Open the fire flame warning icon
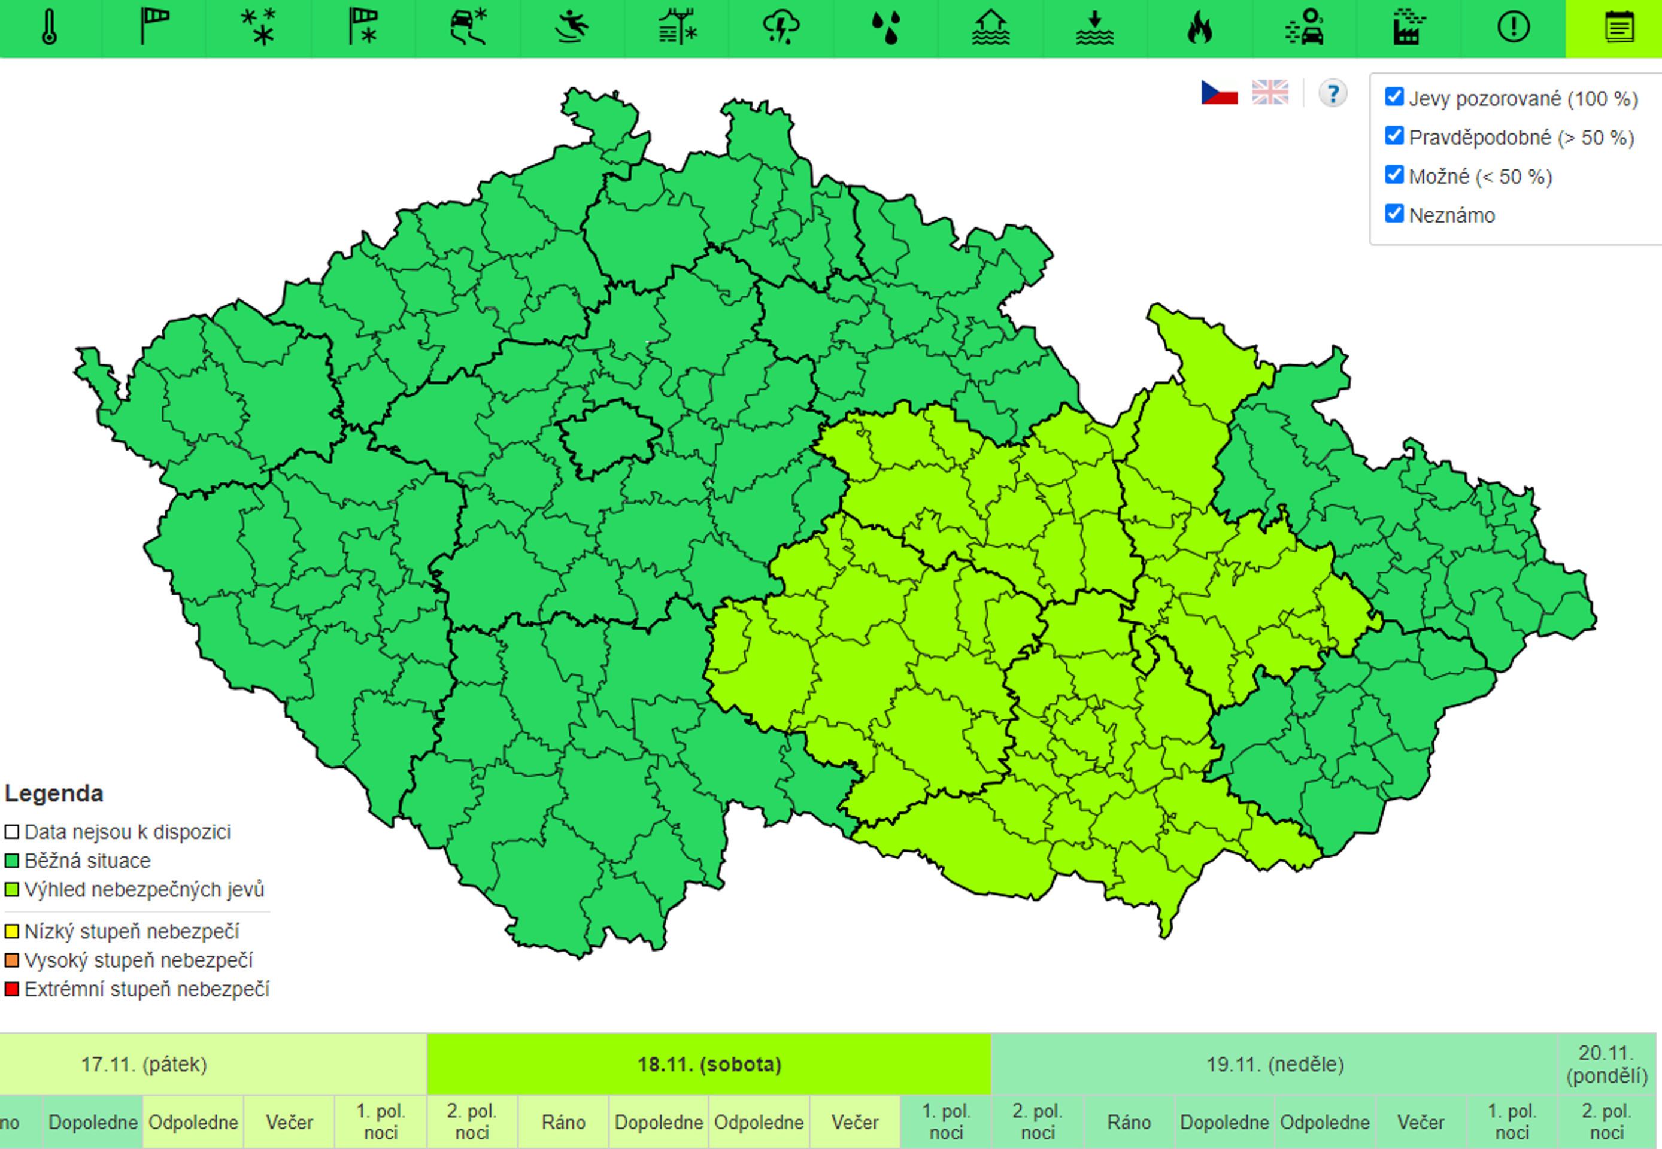 click(x=1200, y=28)
